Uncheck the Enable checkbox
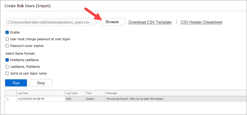 pos(7,32)
